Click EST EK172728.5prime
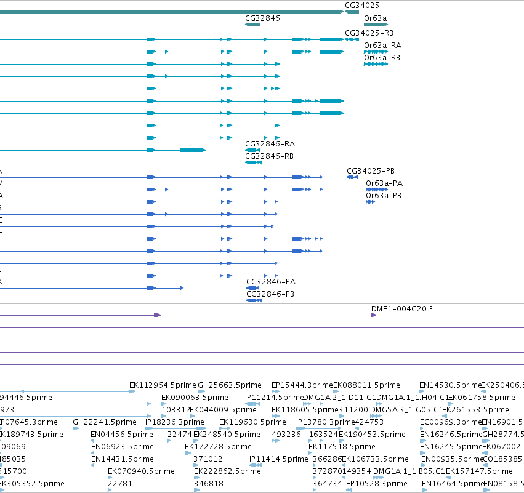The image size is (524, 493). pyautogui.click(x=218, y=447)
